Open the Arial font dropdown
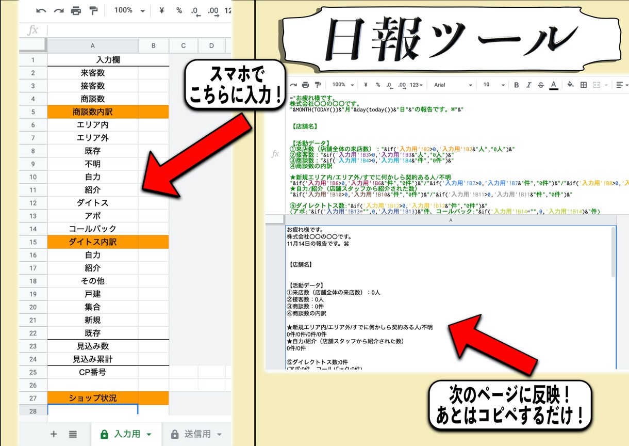Screen dimensions: 629x446 [x=453, y=85]
